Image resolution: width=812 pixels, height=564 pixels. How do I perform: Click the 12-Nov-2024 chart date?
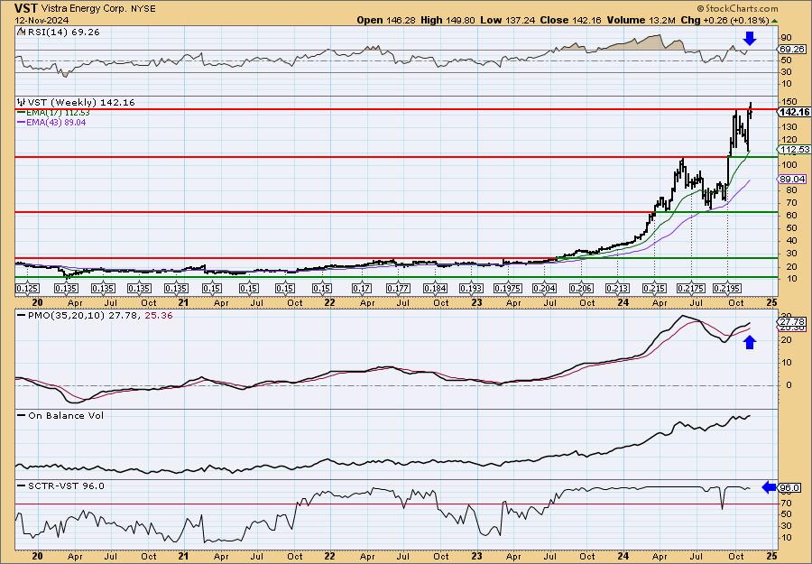(x=40, y=20)
